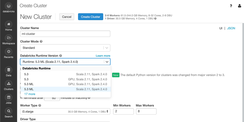244x122 pixels.
Task: Click info icon next to Worker Type
Action: (x=40, y=105)
